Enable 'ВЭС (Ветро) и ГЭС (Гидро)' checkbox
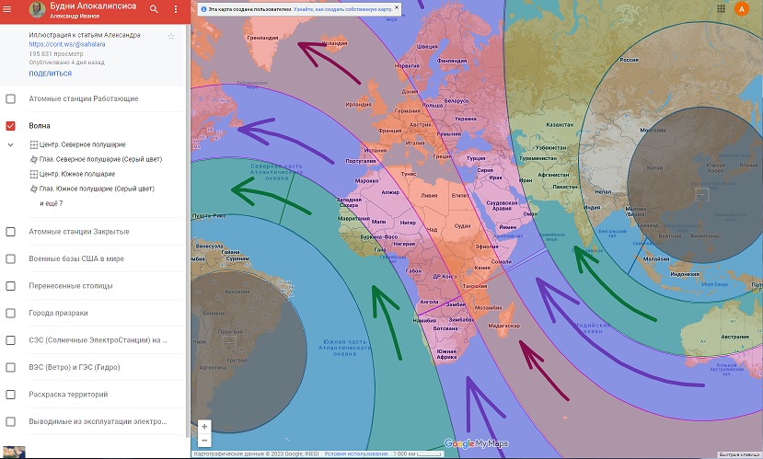 [10, 368]
